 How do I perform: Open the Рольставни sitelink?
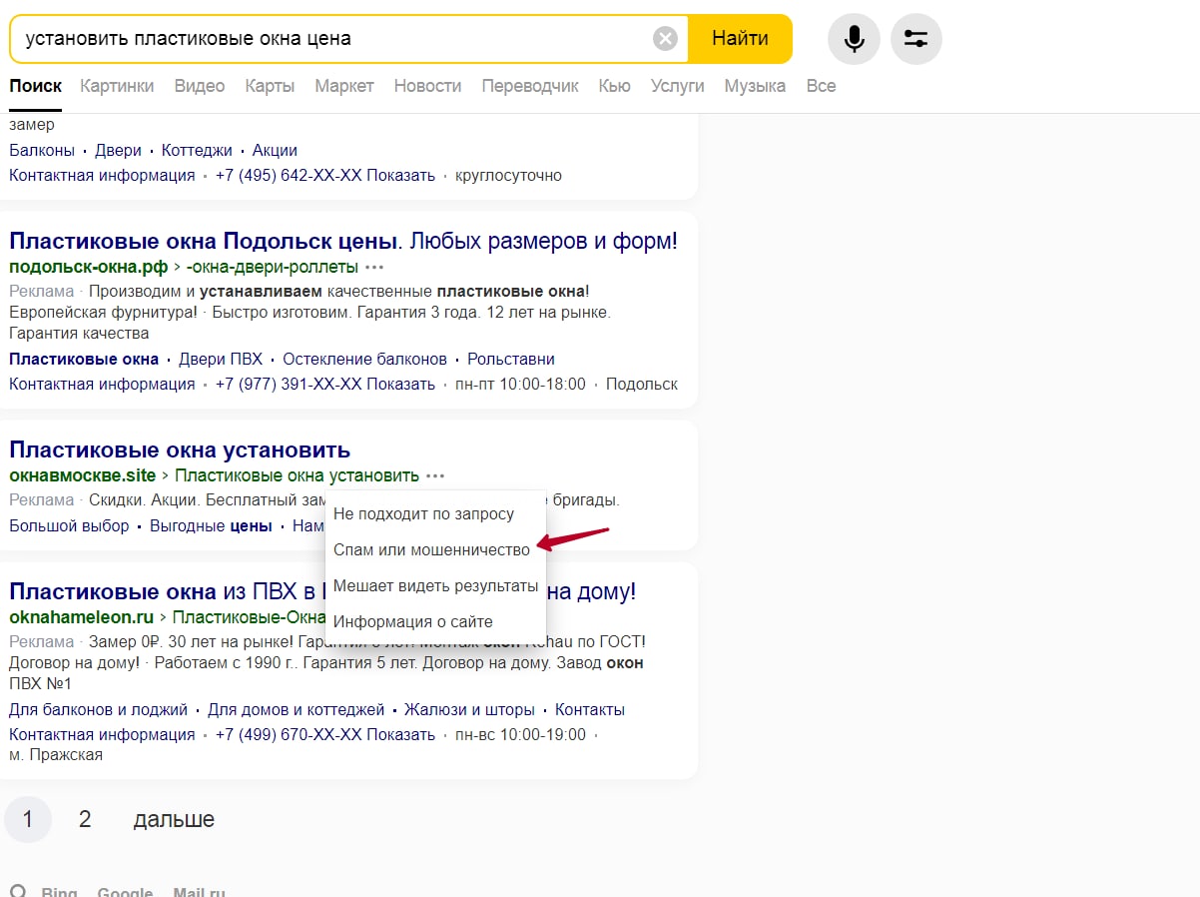(511, 360)
